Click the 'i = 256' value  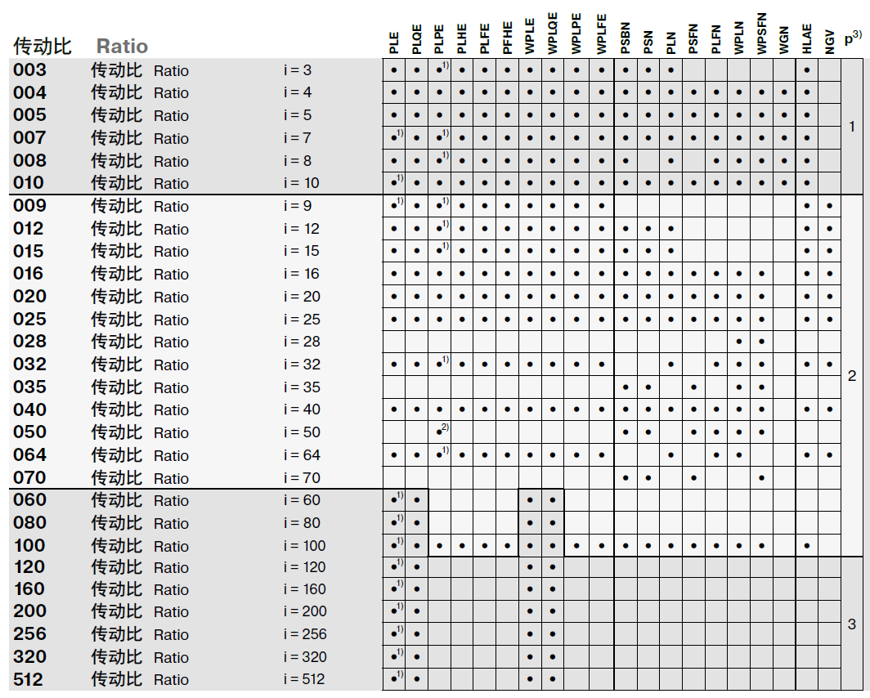304,634
